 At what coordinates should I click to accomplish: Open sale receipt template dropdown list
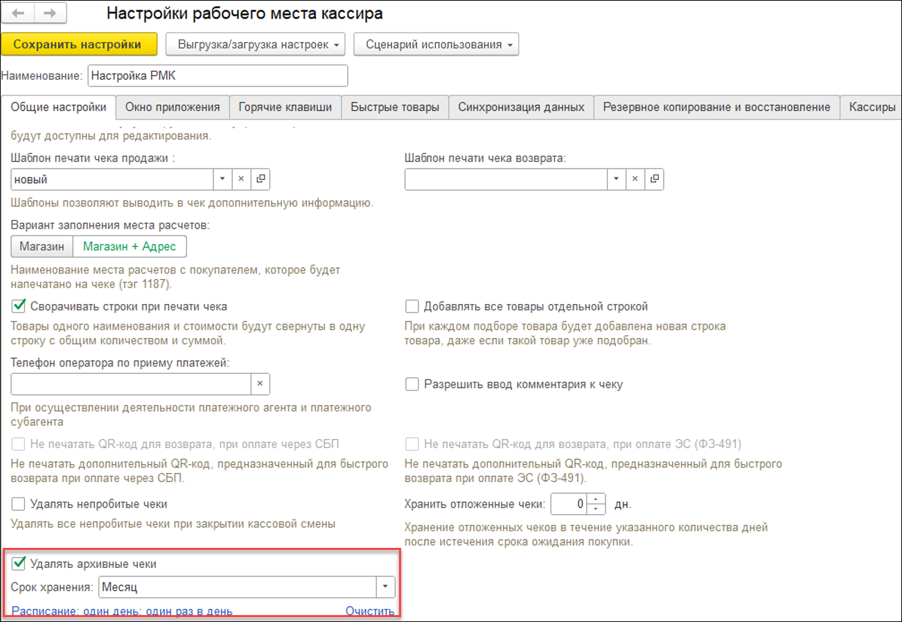point(222,179)
